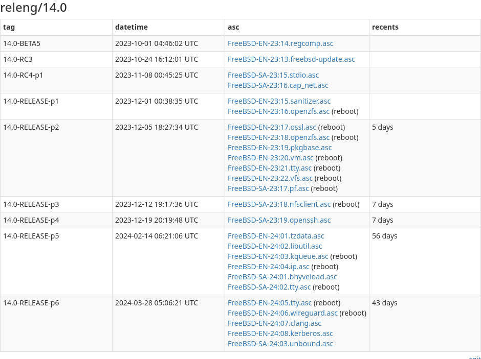Image resolution: width=481 pixels, height=359 pixels.
Task: Click FreeBSD-EN-23:19.pkgbase.asc link
Action: click(279, 148)
